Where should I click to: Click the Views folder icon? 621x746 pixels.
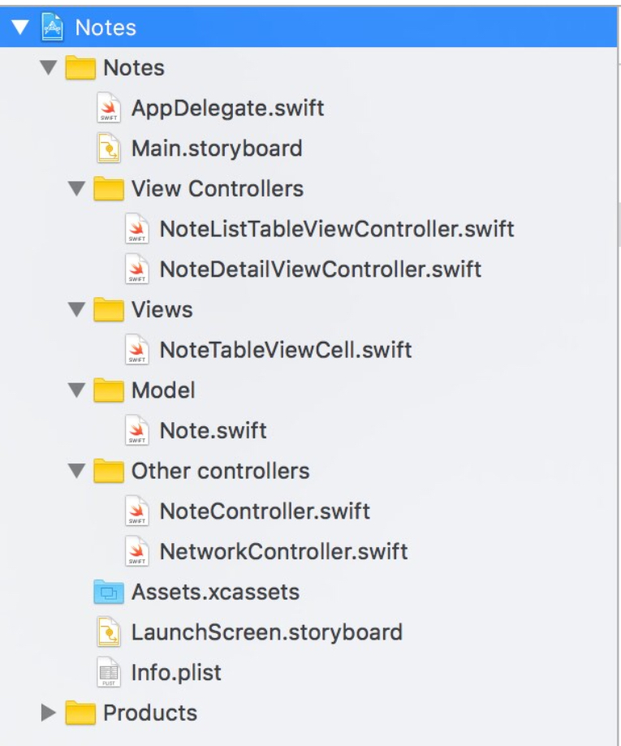[x=109, y=310]
